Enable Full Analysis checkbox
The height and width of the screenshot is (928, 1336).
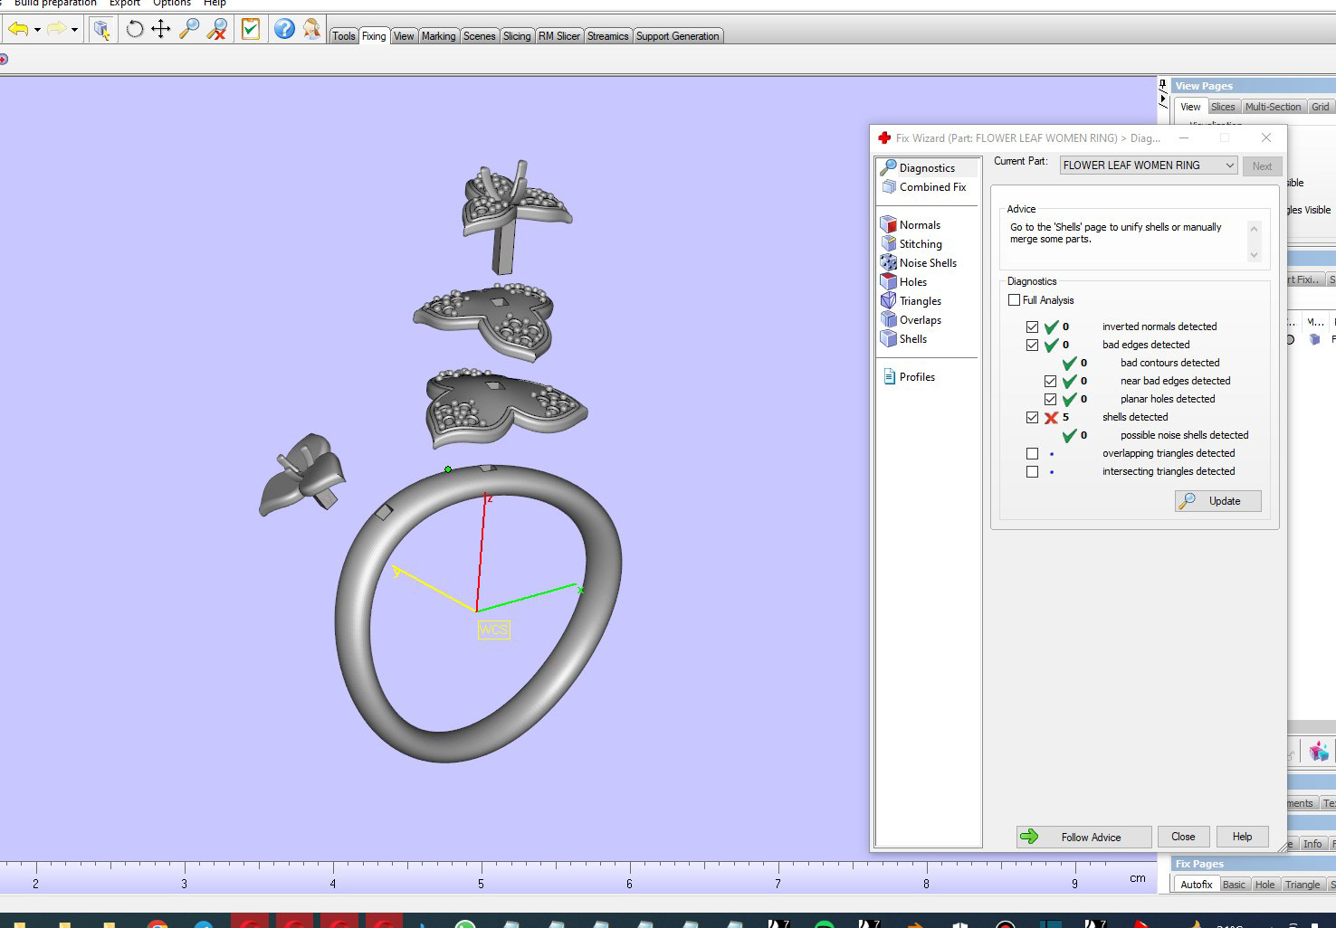[x=1014, y=300]
